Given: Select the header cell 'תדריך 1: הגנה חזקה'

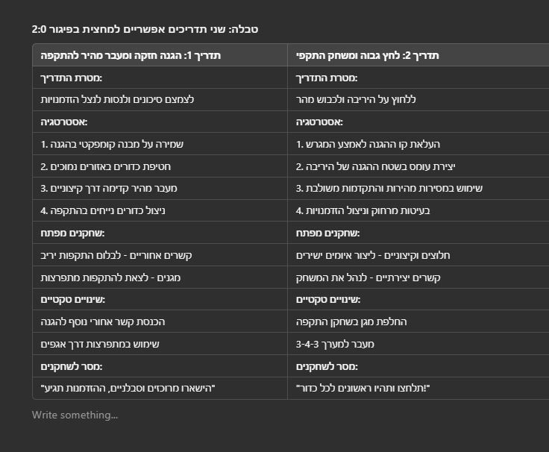Looking at the screenshot, I should tap(160, 55).
